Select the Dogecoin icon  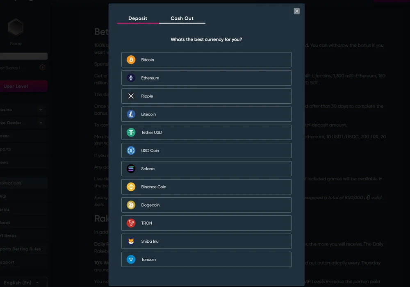(x=131, y=205)
